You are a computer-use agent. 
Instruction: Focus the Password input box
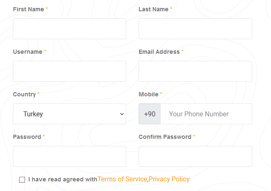[70, 156]
